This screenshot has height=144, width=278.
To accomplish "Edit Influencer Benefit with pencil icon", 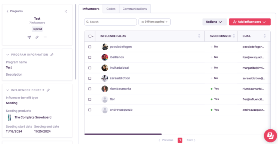I will (x=48, y=90).
